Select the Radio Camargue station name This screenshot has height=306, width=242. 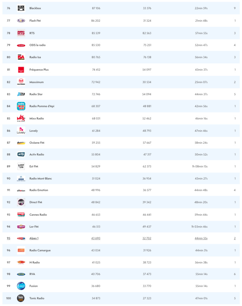(40, 250)
